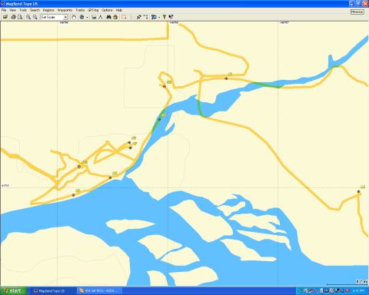Open the Options menu
The height and width of the screenshot is (295, 369).
(107, 10)
